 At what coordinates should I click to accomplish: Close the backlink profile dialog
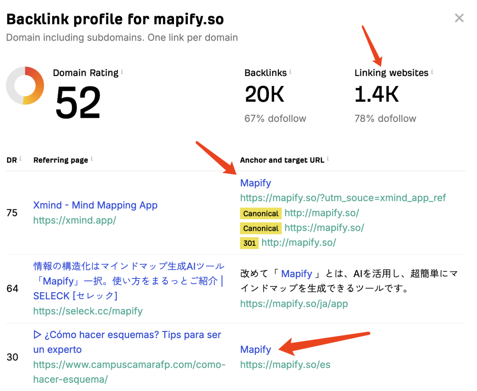click(x=459, y=18)
